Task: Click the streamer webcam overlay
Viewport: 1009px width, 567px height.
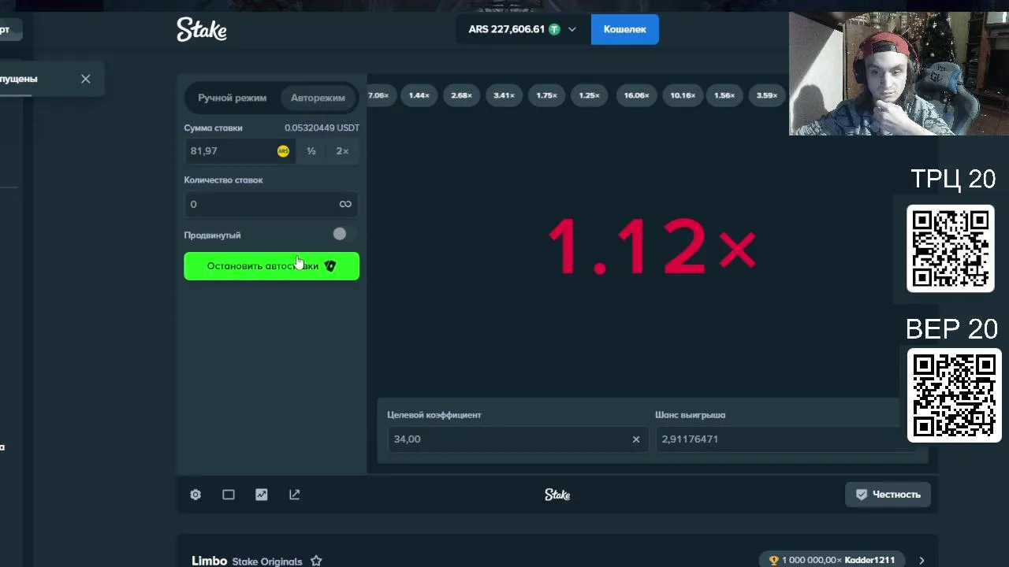Action: point(899,73)
